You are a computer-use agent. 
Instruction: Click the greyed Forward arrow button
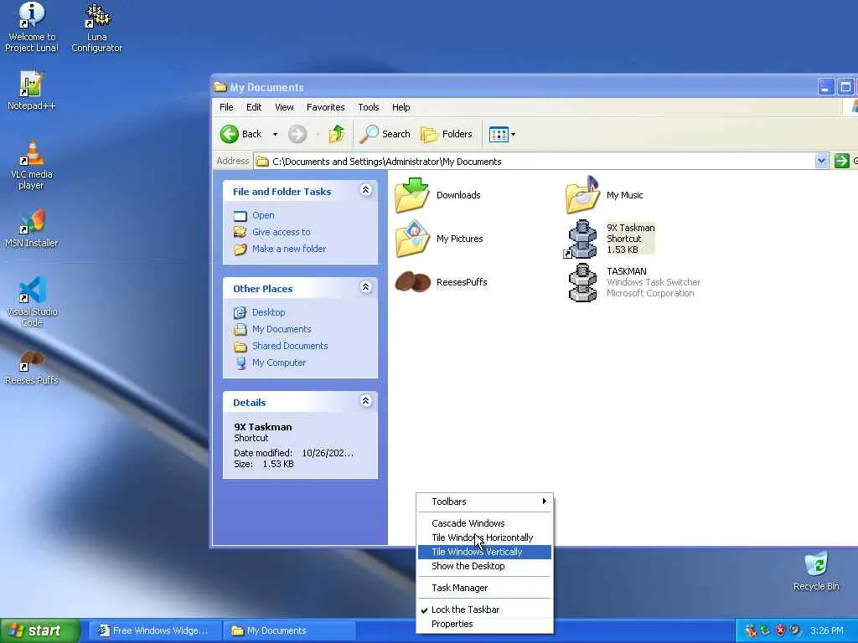point(297,134)
